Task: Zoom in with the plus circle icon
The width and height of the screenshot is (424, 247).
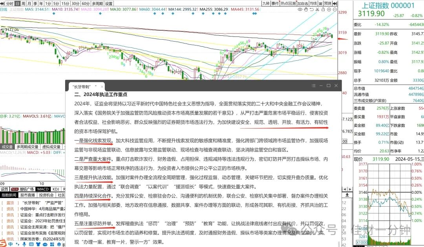Action: click(329, 9)
